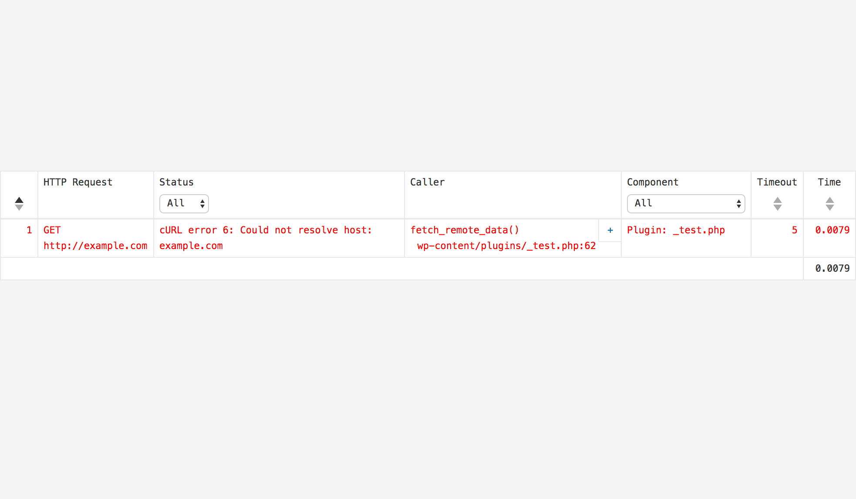Click the Caller column header
This screenshot has height=499, width=856.
point(427,182)
